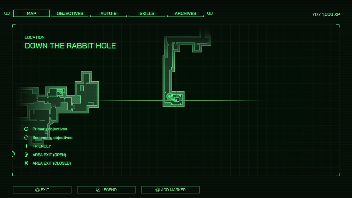
Task: Click the green player arrow marker
Action: coord(174,99)
